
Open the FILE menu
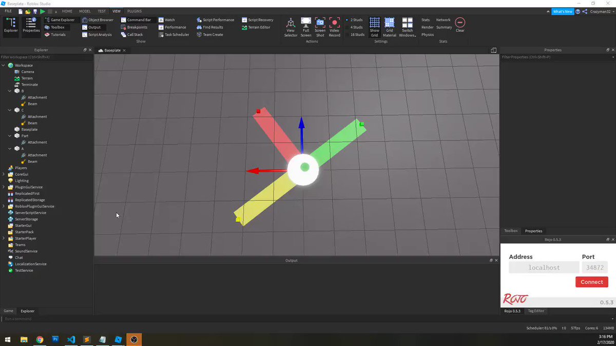(x=8, y=11)
